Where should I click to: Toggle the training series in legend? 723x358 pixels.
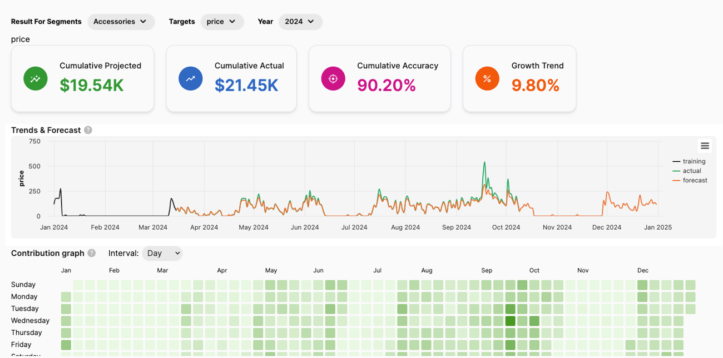[x=689, y=161]
